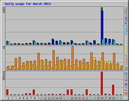Click the Visits legend label
Screen dimensions: 129x101
(x=126, y=50)
